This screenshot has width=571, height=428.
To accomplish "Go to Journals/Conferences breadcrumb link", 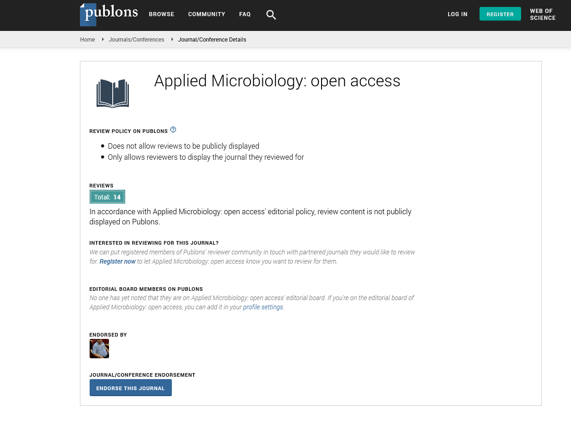I will pyautogui.click(x=136, y=40).
